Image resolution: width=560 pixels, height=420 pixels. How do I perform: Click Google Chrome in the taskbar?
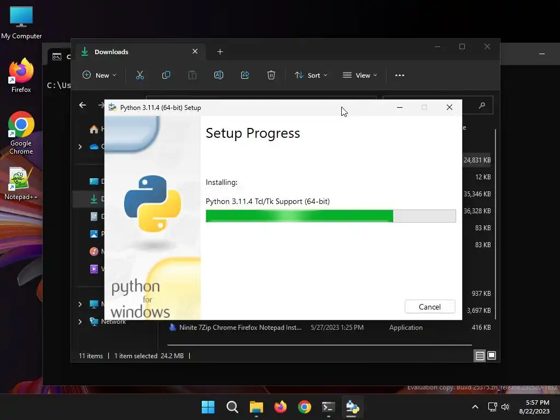coord(304,407)
